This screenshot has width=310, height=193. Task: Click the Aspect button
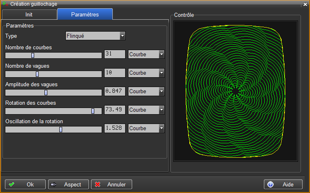click(x=68, y=184)
